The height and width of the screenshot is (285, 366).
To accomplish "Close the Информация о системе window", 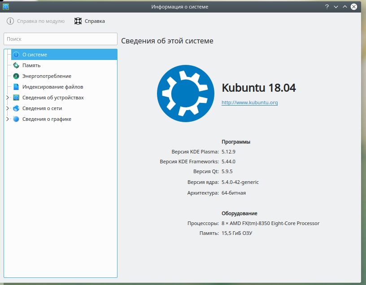I will 354,7.
